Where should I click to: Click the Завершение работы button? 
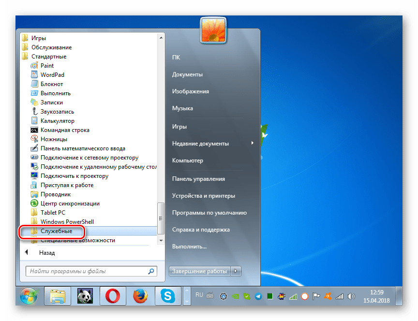point(199,271)
